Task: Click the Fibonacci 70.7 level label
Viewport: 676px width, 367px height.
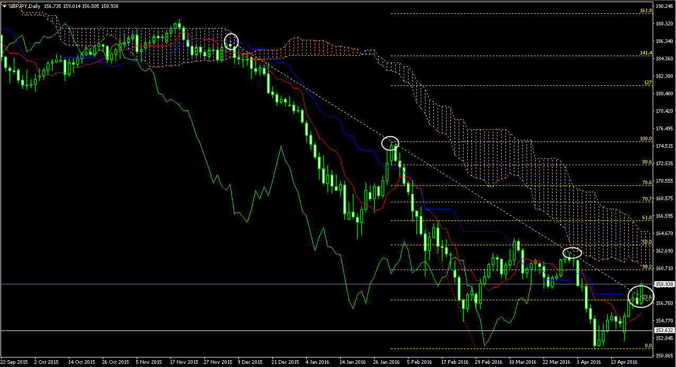Action: [646, 199]
